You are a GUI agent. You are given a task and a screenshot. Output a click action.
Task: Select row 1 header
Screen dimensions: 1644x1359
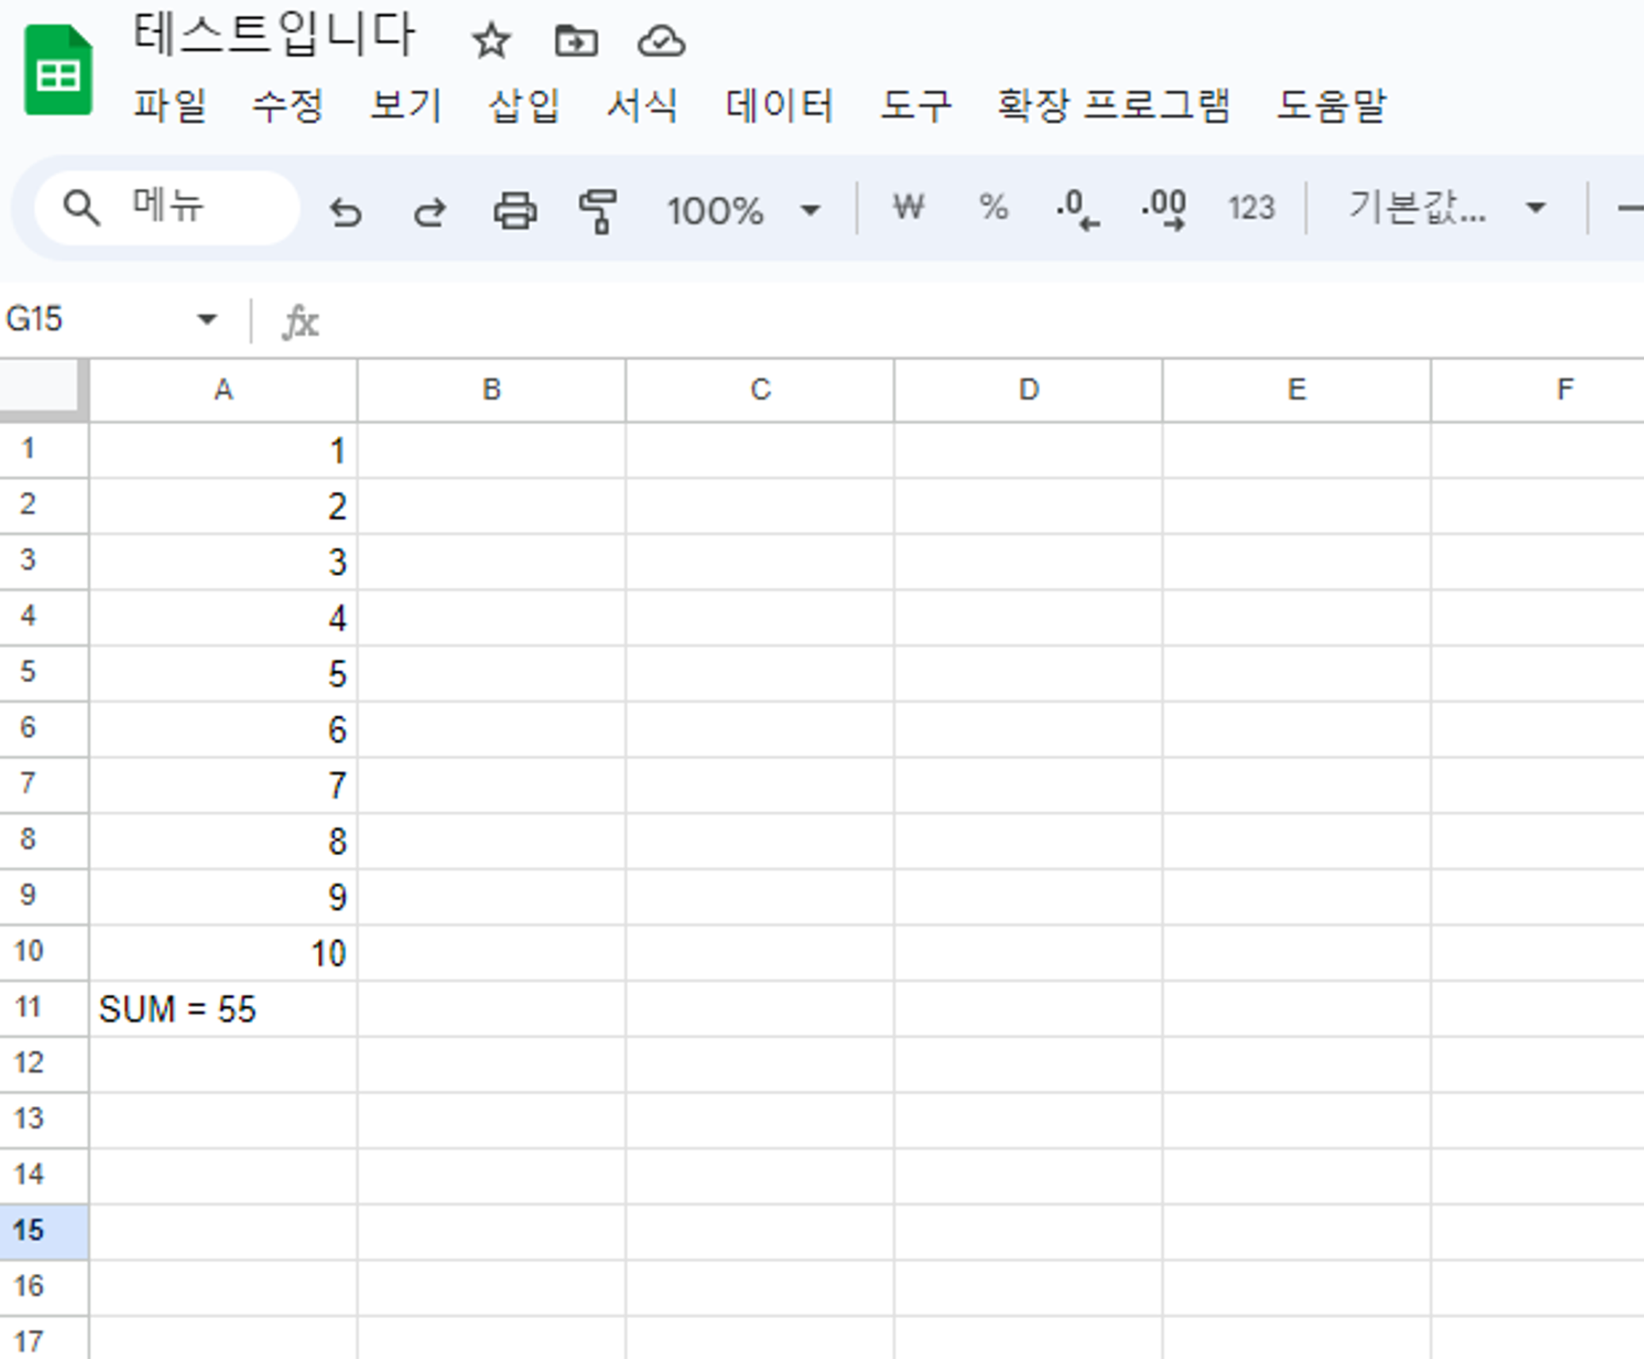(44, 450)
